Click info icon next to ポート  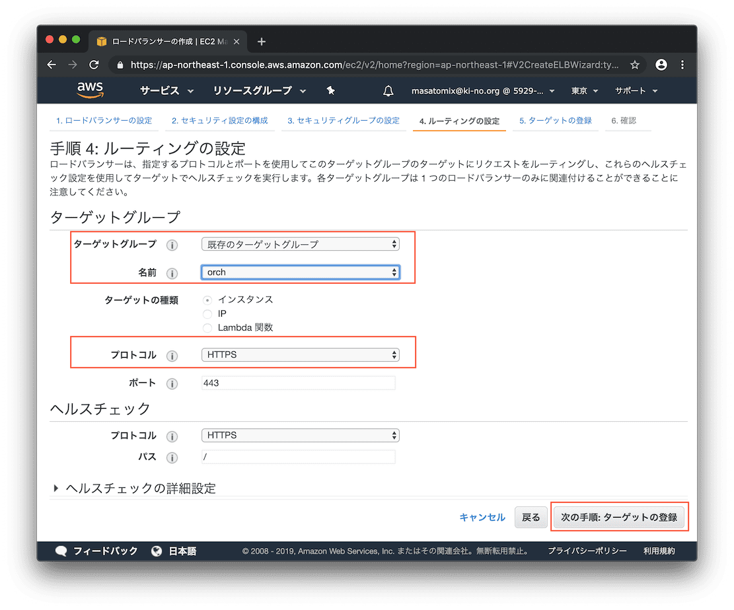pos(172,384)
